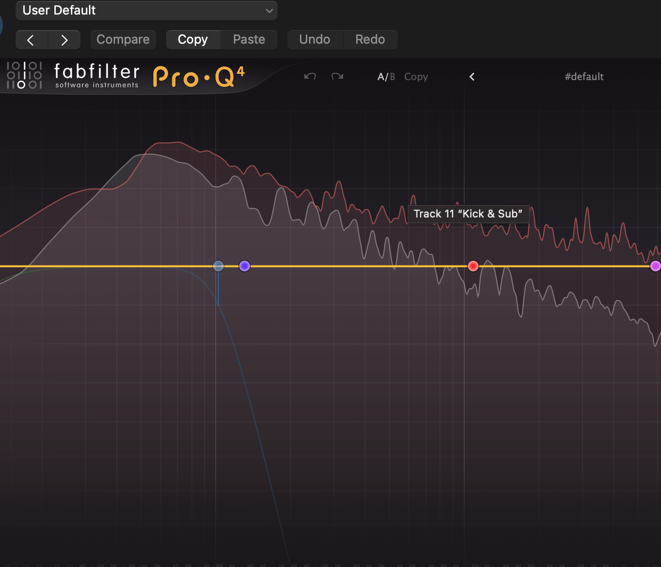The width and height of the screenshot is (661, 567).
Task: Click the Redo button in the header
Action: (370, 40)
